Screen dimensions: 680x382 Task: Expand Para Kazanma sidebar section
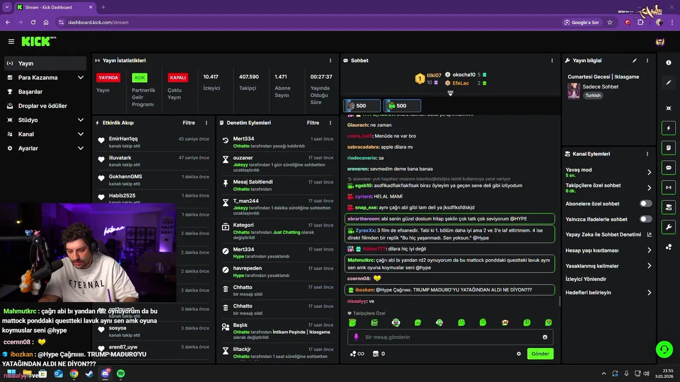click(x=81, y=77)
